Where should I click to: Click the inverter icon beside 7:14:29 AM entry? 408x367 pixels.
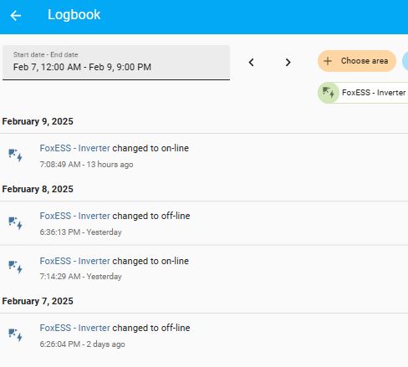click(x=15, y=267)
